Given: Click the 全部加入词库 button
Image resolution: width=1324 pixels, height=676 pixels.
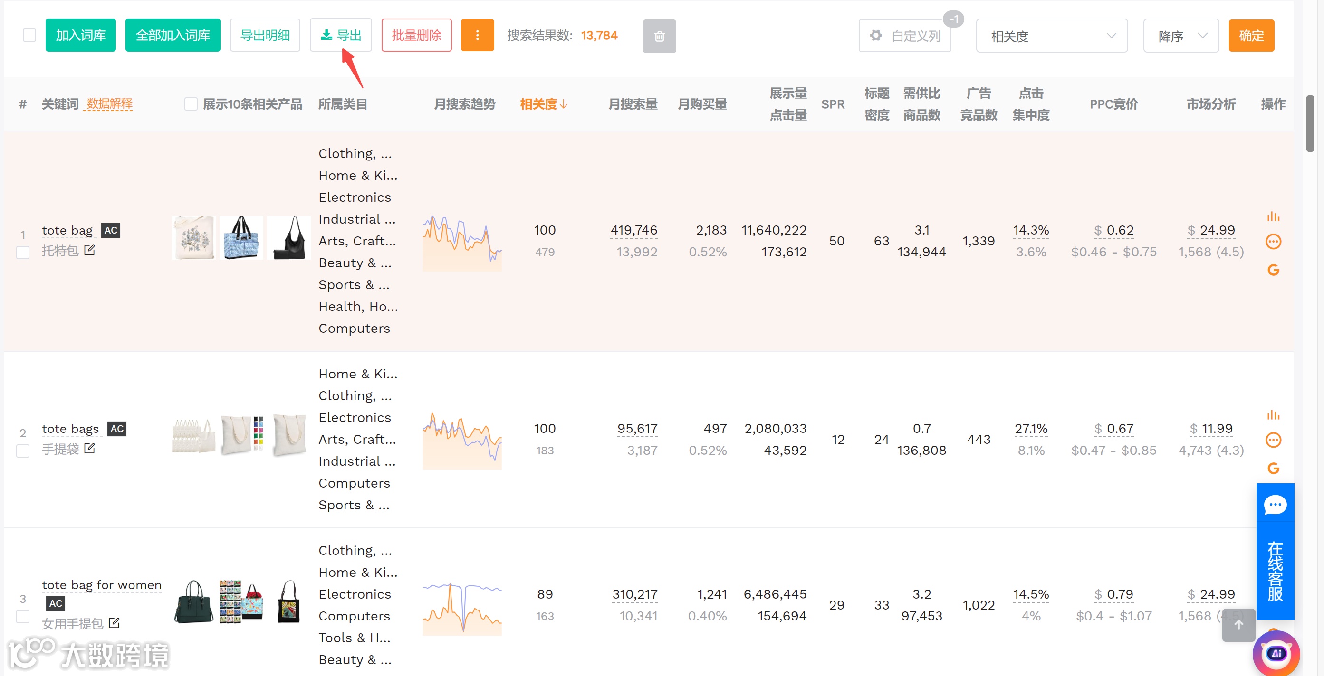Looking at the screenshot, I should click(x=173, y=36).
